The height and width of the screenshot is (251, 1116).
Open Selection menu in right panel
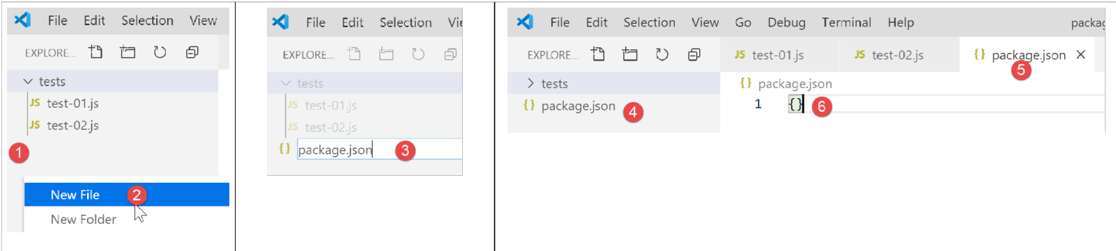tap(649, 22)
